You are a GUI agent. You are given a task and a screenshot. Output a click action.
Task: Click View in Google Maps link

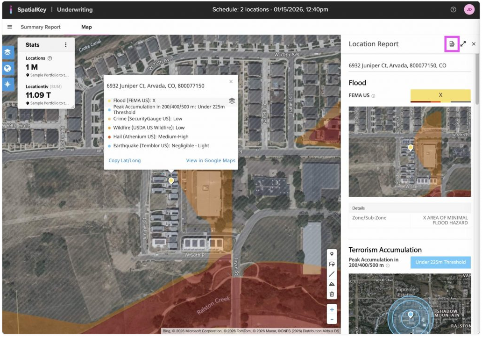210,160
